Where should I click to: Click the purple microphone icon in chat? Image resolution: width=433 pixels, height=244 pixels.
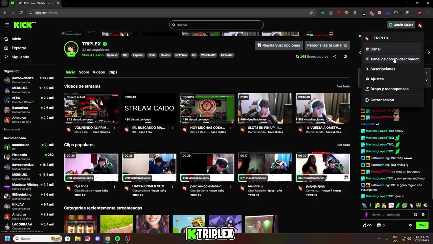[366, 215]
